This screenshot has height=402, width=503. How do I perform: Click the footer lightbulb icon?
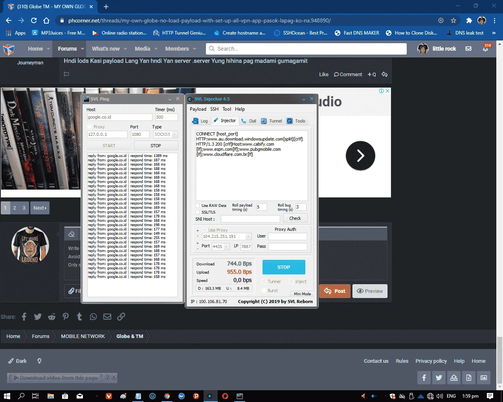(39, 361)
